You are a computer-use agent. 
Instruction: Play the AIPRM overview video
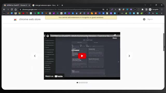[x=82, y=56]
